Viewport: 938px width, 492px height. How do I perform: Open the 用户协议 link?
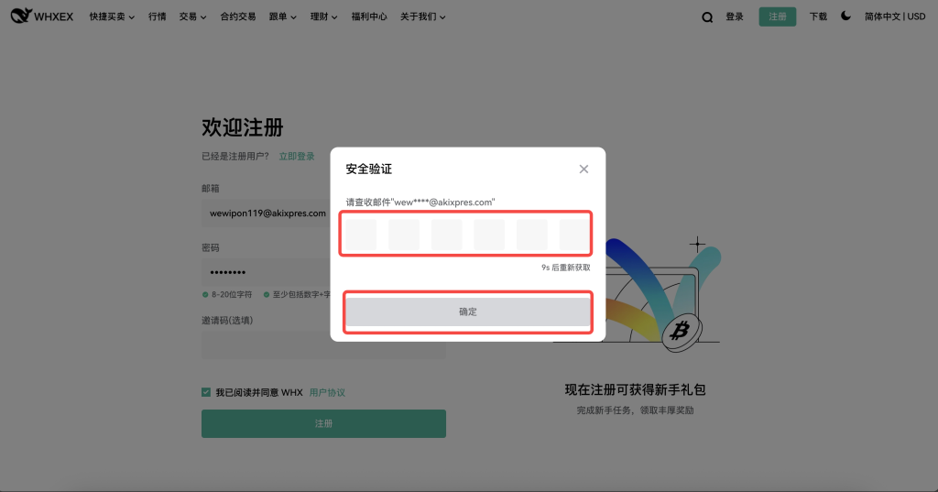(327, 392)
